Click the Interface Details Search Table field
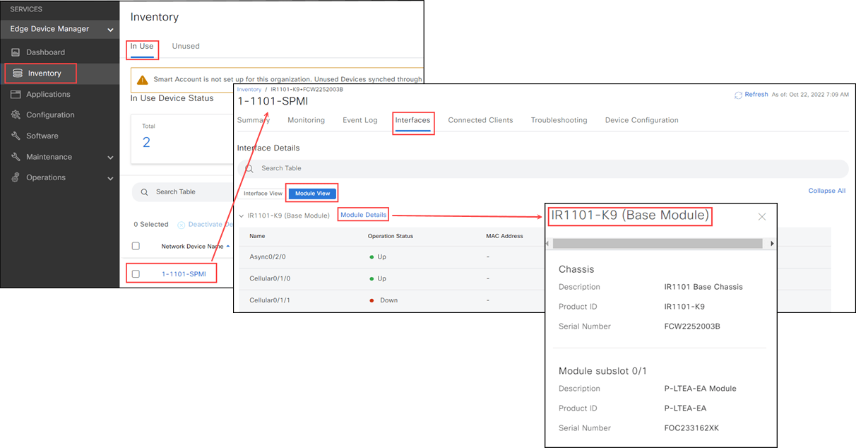 [x=542, y=168]
